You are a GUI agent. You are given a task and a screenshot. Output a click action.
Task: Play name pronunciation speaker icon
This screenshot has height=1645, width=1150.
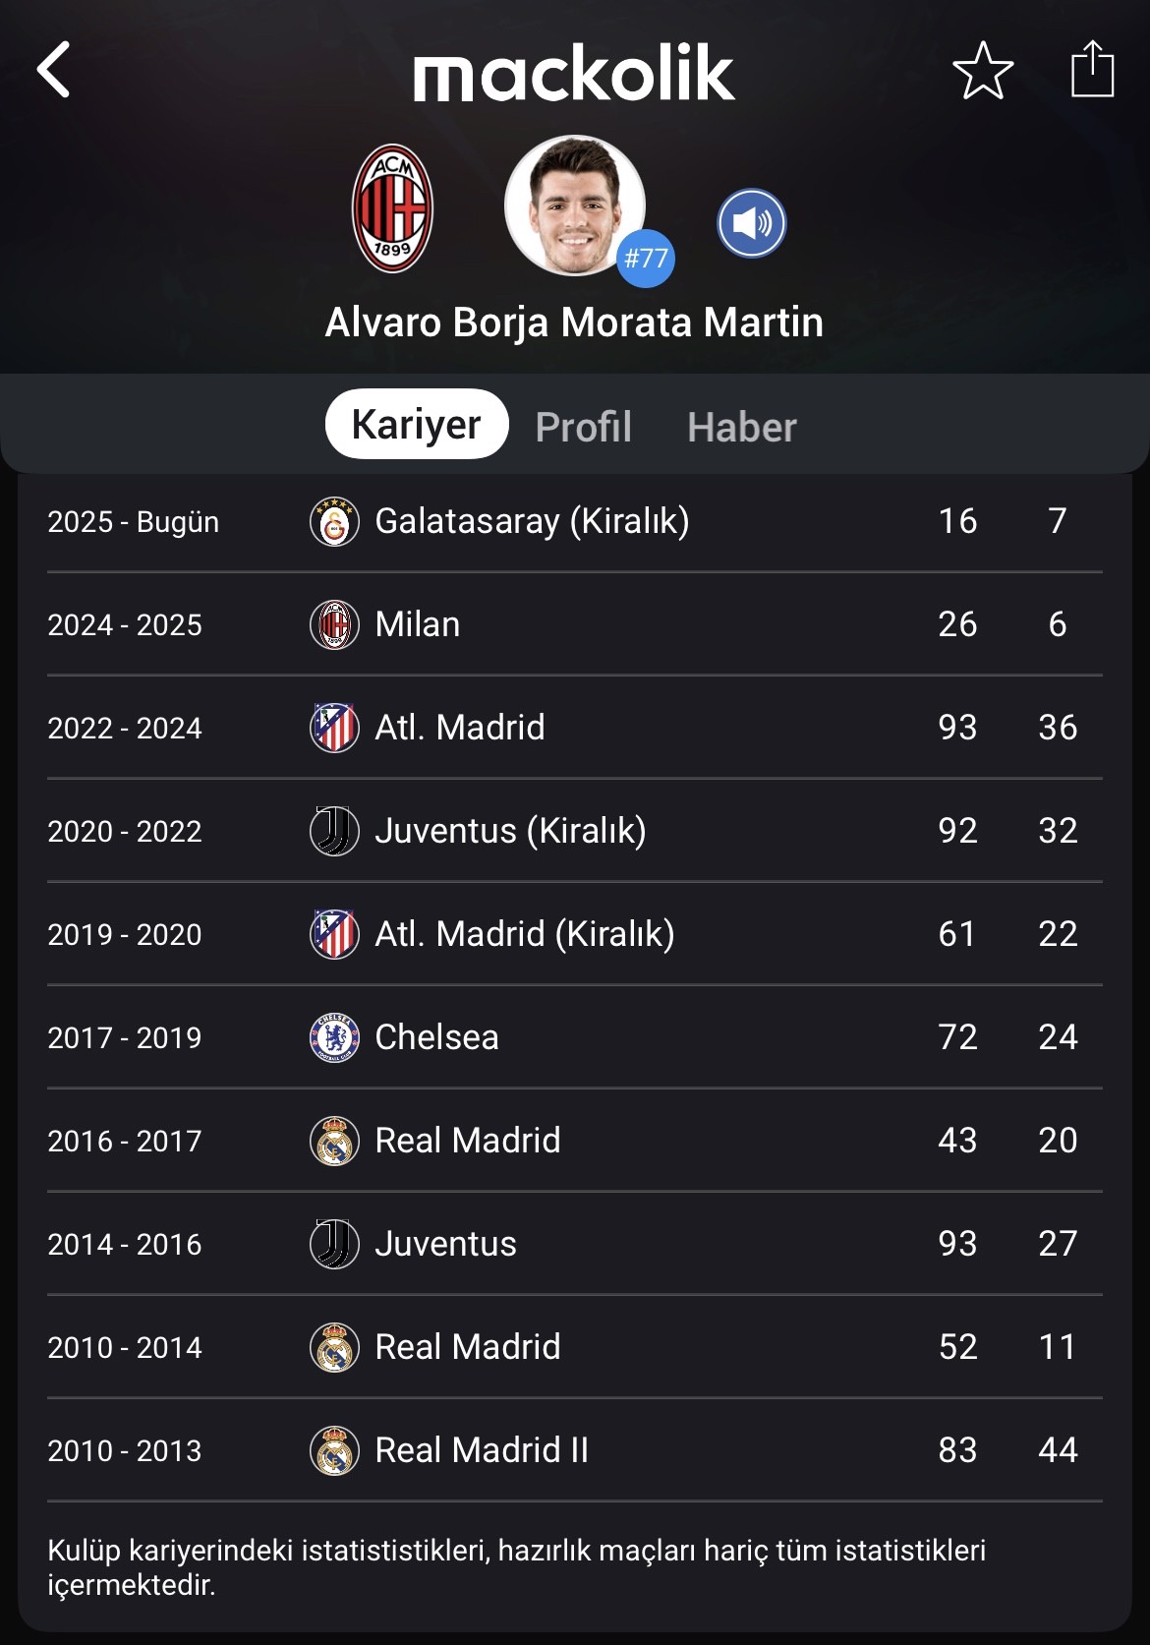[x=752, y=223]
